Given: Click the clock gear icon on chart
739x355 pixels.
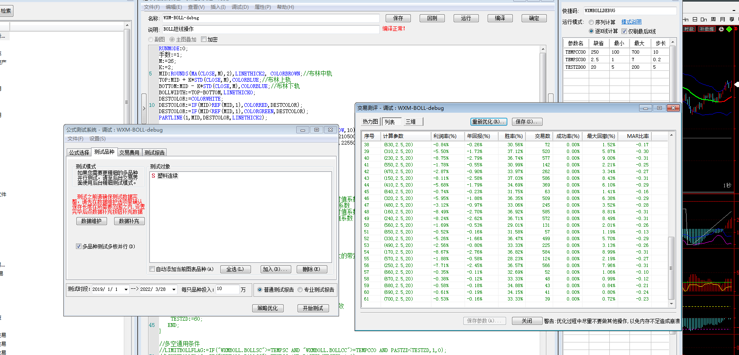Looking at the screenshot, I should pyautogui.click(x=721, y=29).
